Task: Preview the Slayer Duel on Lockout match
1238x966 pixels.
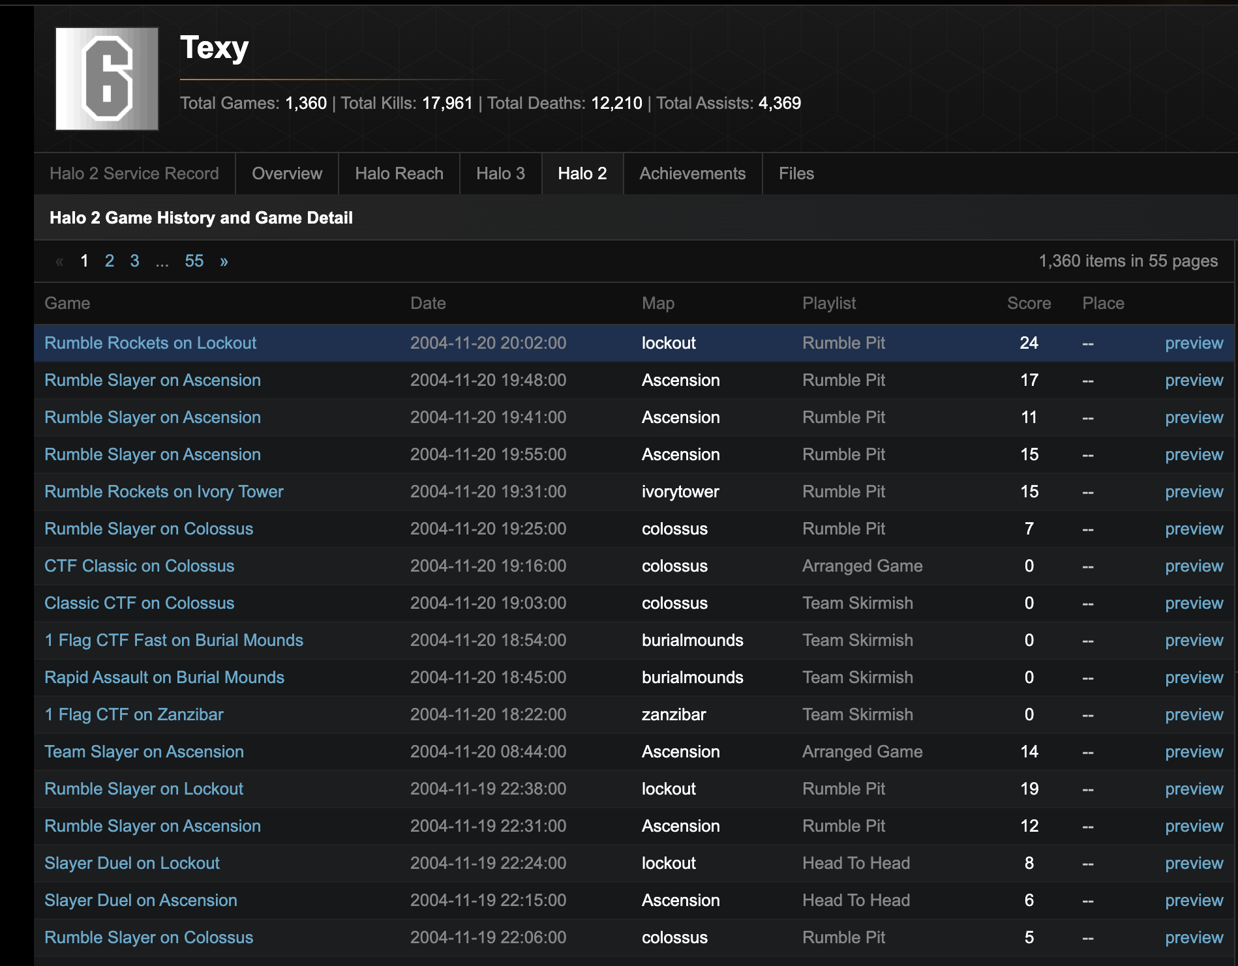Action: click(1194, 863)
